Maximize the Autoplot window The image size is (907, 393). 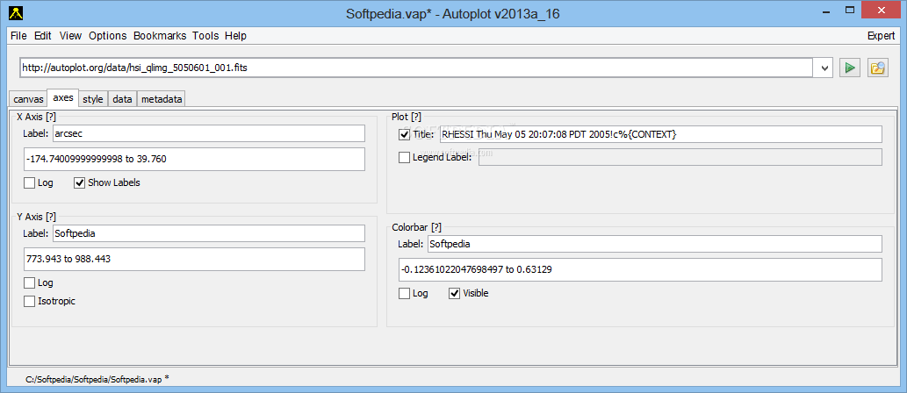coord(850,11)
